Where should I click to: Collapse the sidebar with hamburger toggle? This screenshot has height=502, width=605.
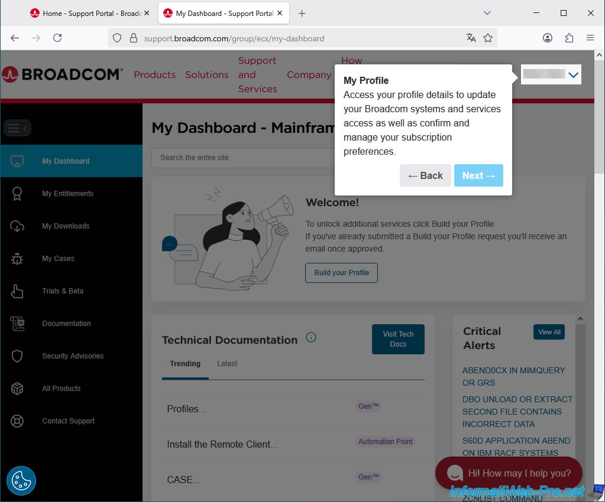point(17,128)
